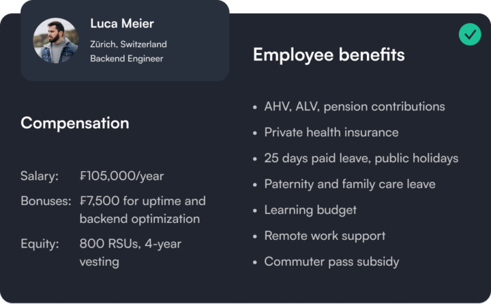Click the ₣105,000/year salary value
Image resolution: width=491 pixels, height=304 pixels.
pos(121,176)
